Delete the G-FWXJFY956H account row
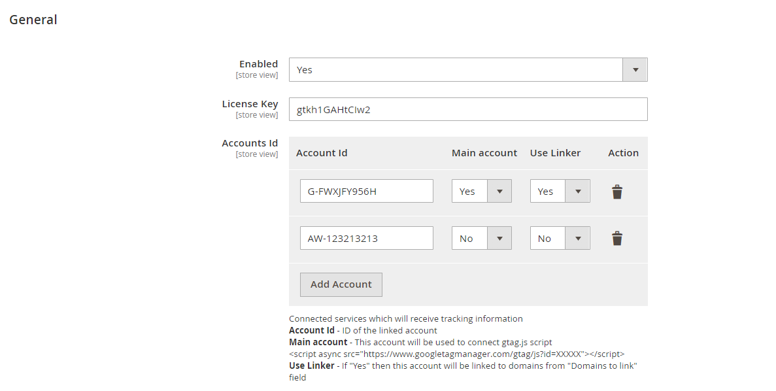776x391 pixels. click(616, 192)
